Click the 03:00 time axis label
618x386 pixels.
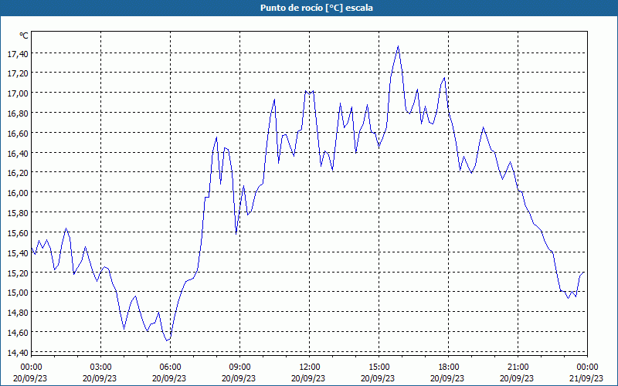coord(100,367)
